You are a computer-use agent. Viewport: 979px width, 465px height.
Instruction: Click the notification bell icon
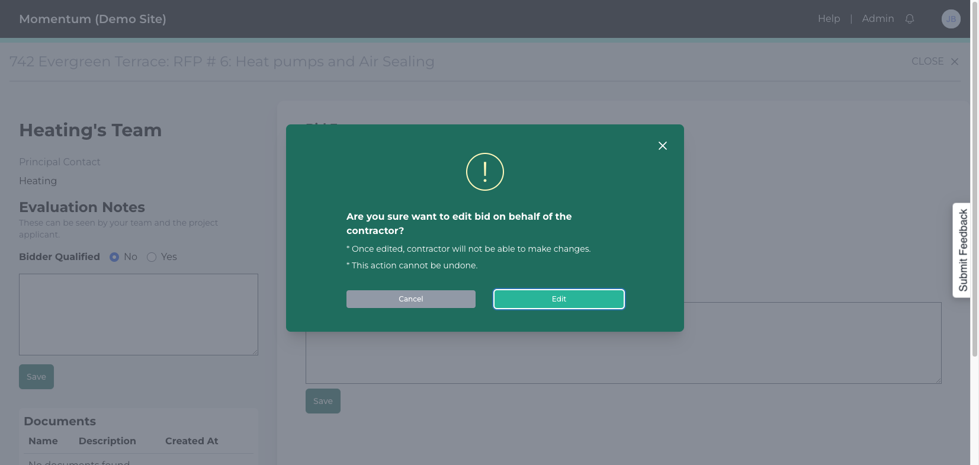point(910,19)
